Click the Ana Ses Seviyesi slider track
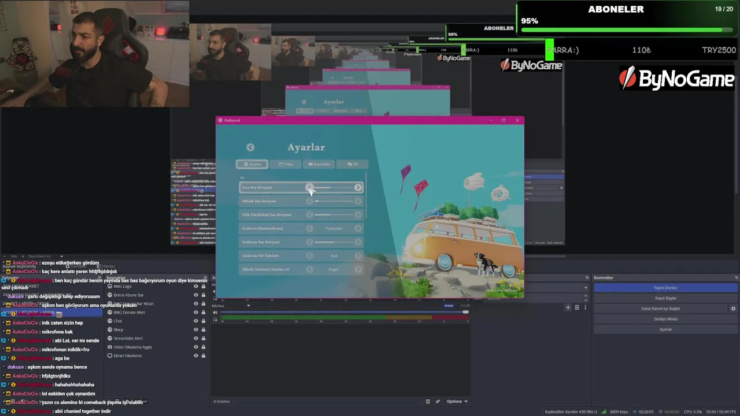Screen dimensions: 740x416 click(x=334, y=187)
